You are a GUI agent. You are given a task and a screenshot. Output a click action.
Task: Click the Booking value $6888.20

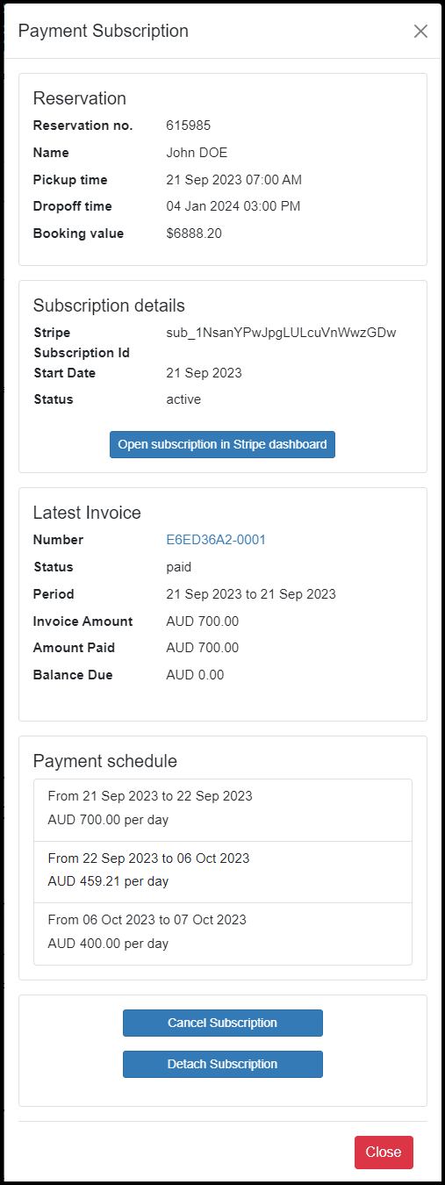(194, 233)
